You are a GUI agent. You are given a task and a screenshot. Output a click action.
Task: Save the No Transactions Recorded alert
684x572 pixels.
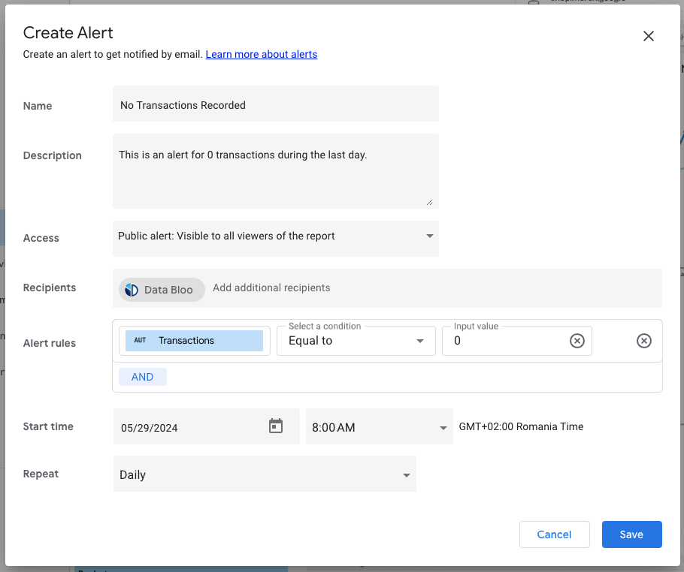[631, 534]
